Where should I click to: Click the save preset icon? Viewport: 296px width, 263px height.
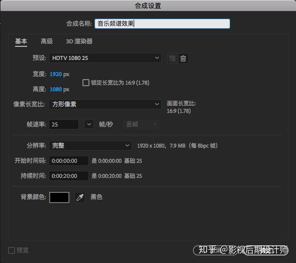coord(172,58)
